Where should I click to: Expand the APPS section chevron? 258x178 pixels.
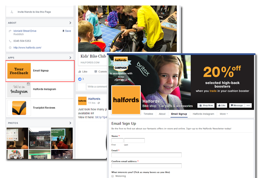70,58
